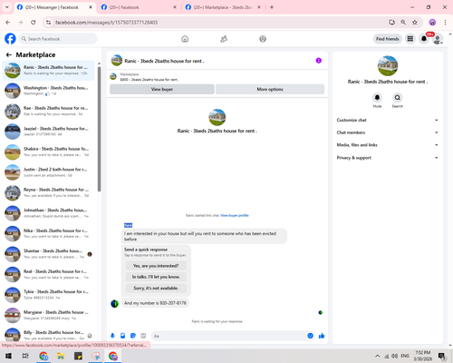Expand Privacy & support section
This screenshot has width=453, height=363.
(388, 158)
